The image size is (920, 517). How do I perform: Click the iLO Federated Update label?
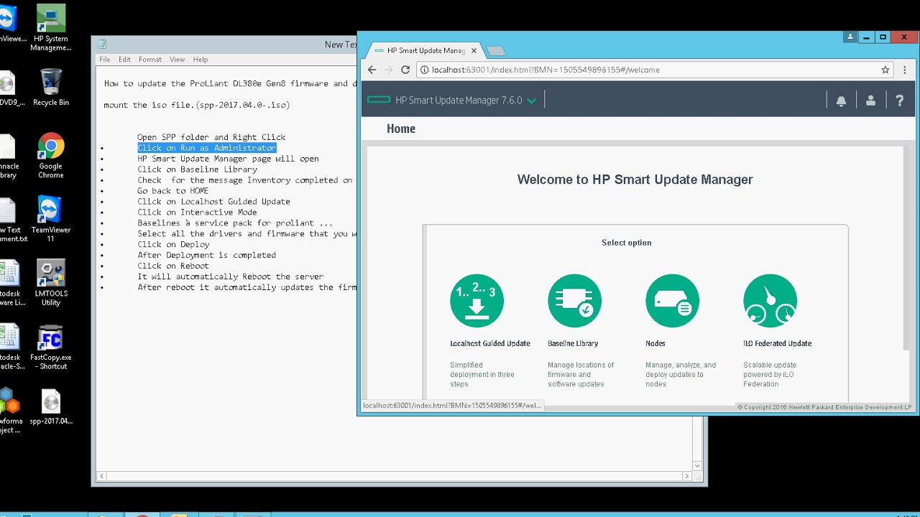pyautogui.click(x=778, y=343)
